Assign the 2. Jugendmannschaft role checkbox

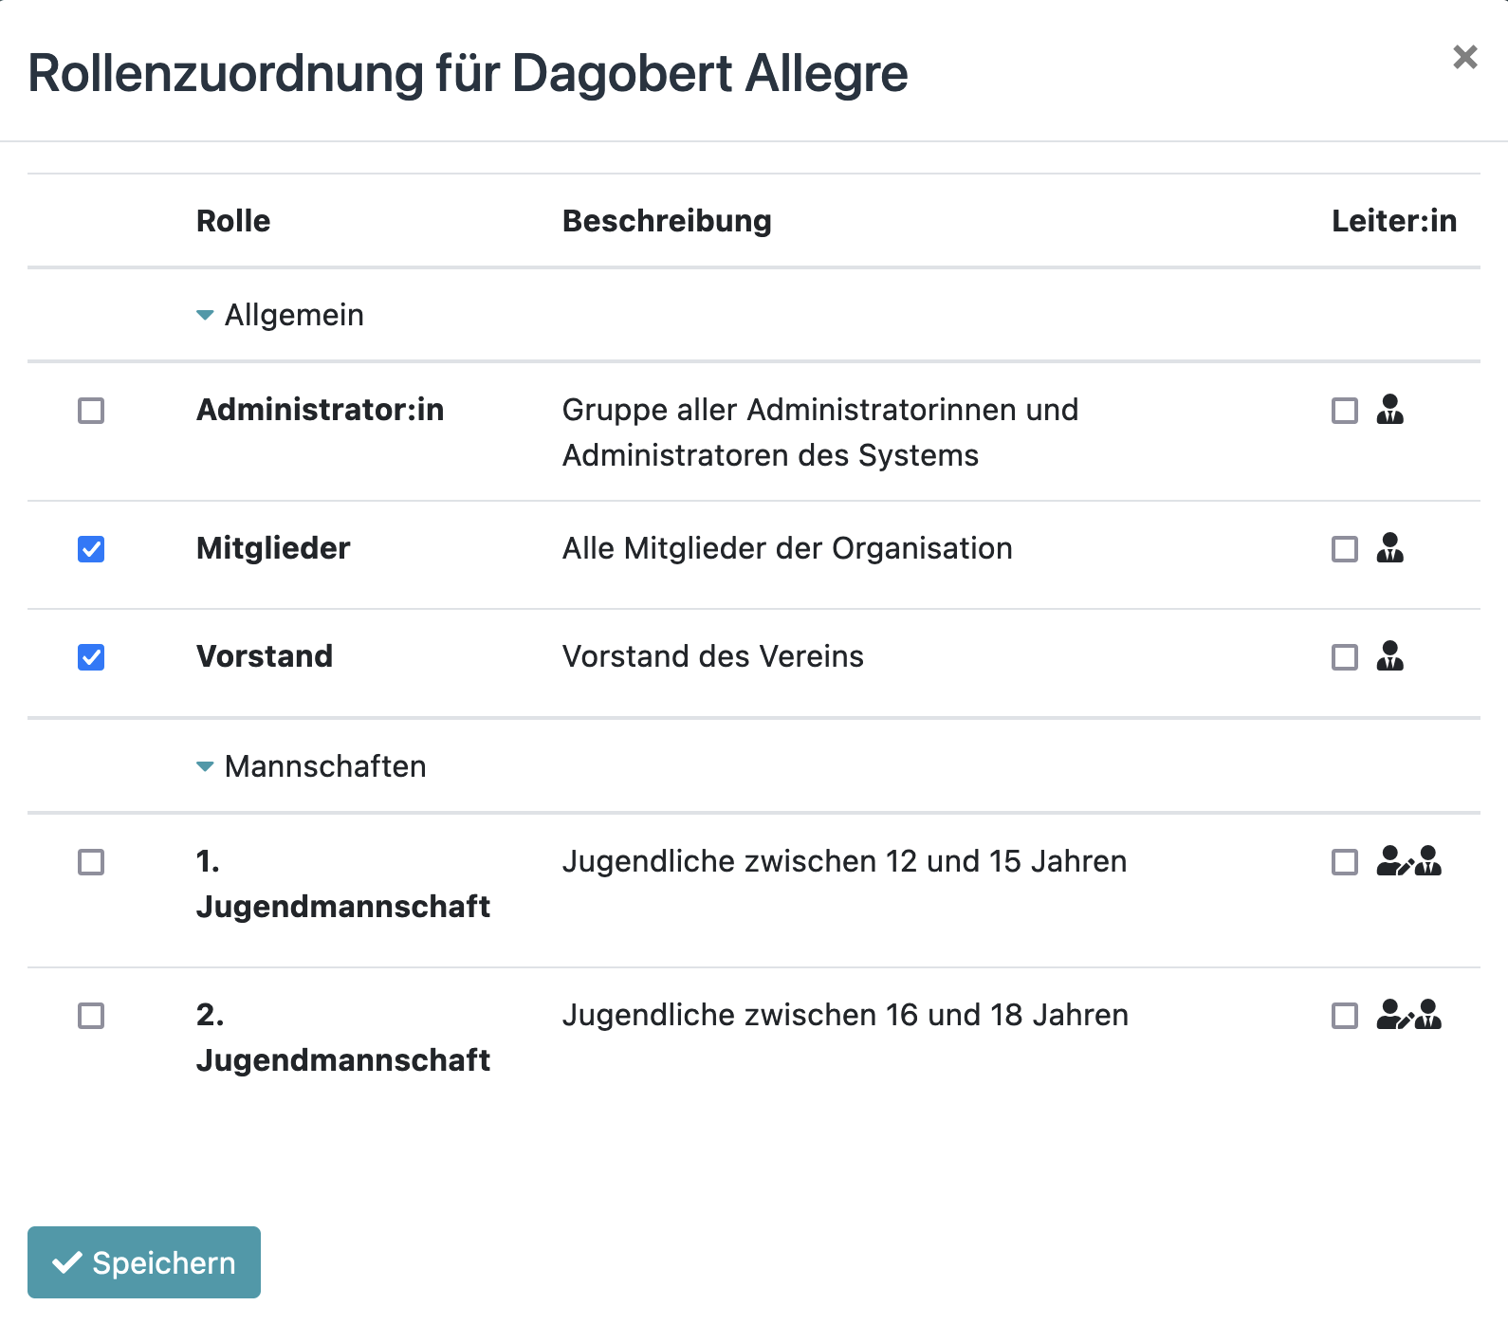point(91,1016)
